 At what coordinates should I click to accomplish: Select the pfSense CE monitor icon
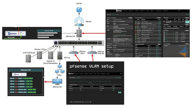[57, 82]
